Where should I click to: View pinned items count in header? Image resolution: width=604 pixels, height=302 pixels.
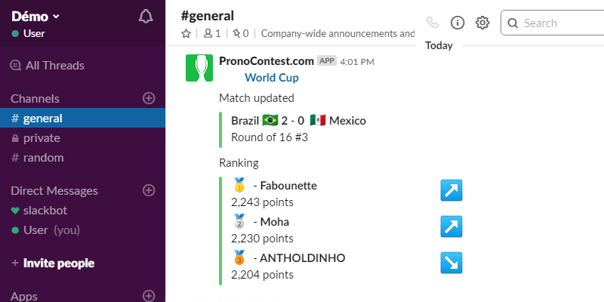[x=241, y=33]
